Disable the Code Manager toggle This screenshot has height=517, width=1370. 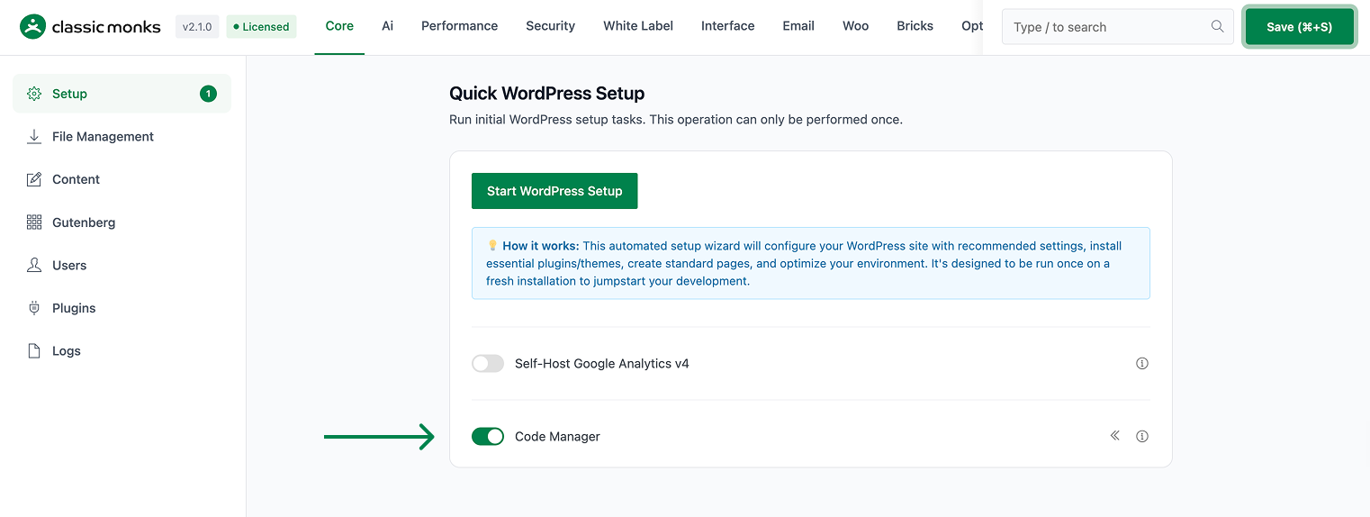coord(488,436)
